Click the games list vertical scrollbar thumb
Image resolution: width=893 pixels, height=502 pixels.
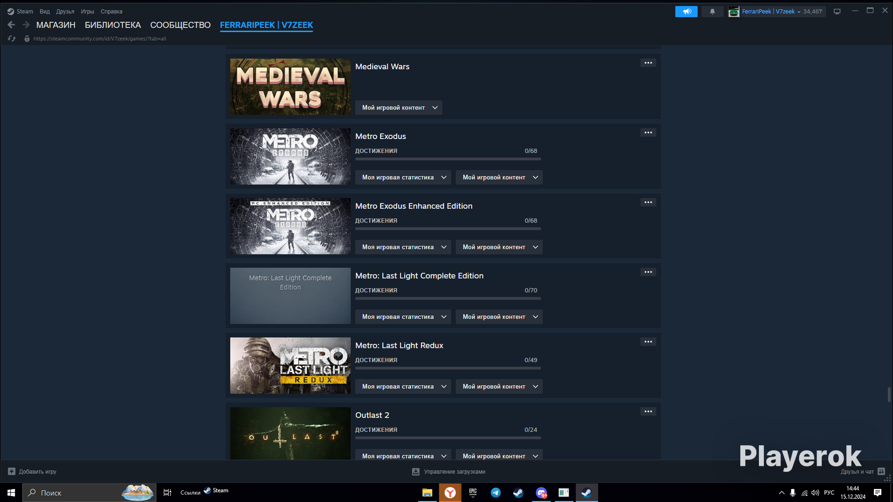[889, 395]
